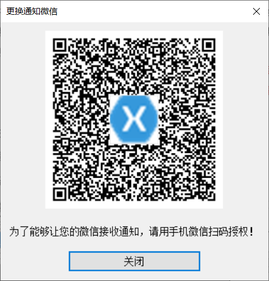The height and width of the screenshot is (281, 269).
Task: Click the 关闭 button
Action: (134, 261)
